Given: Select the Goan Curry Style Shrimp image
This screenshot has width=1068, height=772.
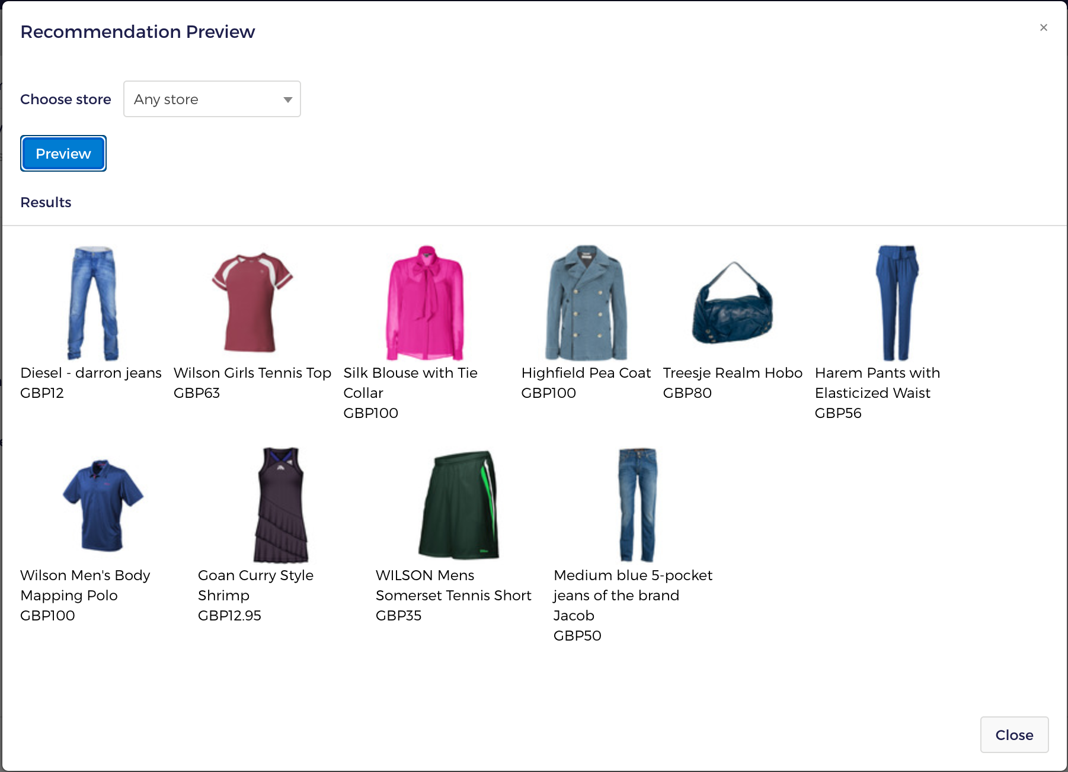Looking at the screenshot, I should [x=281, y=505].
